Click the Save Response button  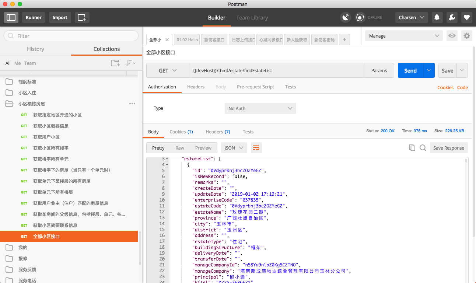pyautogui.click(x=448, y=148)
